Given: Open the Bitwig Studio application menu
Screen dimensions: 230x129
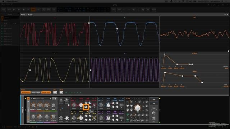Looking at the screenshot, I should (12, 1).
